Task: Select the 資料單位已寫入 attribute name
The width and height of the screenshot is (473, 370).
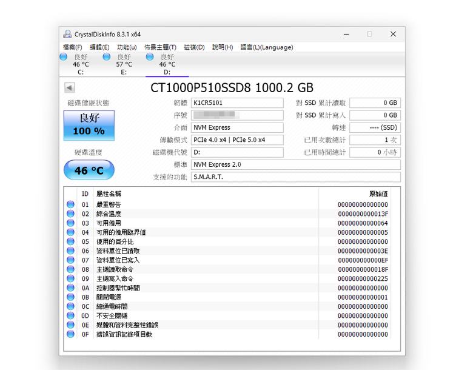Action: [x=118, y=260]
